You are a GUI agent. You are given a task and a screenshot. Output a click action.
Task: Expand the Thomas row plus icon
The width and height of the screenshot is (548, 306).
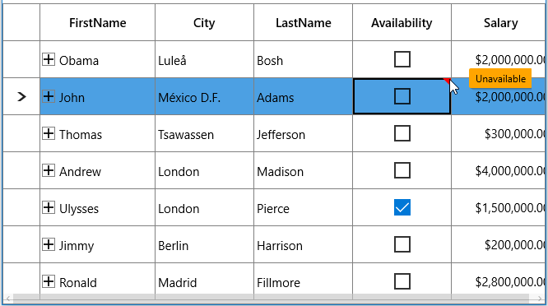[49, 133]
